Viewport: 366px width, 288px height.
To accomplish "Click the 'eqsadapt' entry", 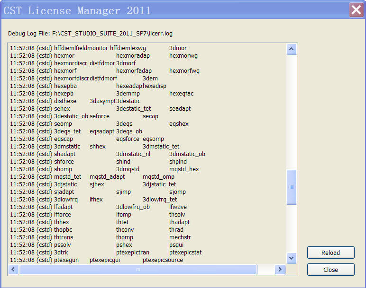I will [x=102, y=131].
